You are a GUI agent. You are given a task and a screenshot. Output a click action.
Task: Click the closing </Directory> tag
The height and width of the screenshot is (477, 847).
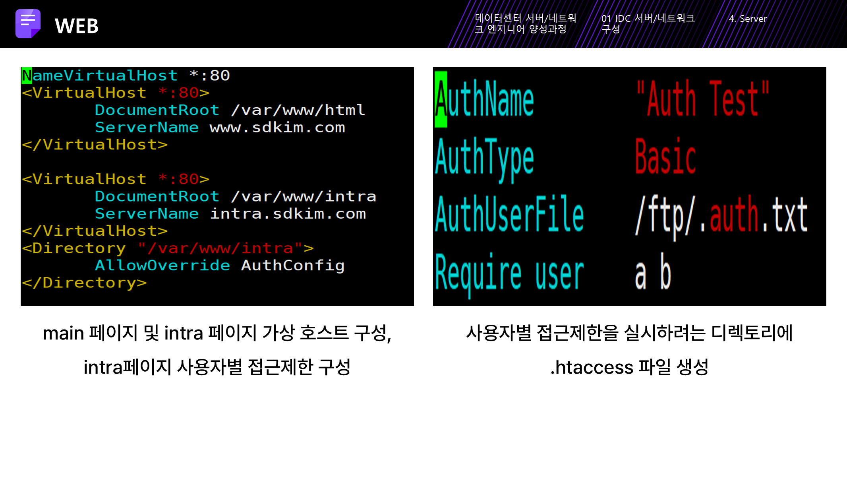click(x=84, y=283)
